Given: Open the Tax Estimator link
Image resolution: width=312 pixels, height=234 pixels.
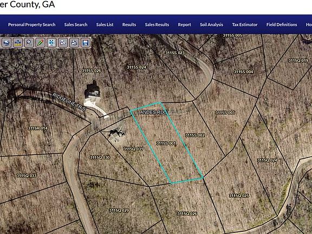Looking at the screenshot, I should 245,25.
